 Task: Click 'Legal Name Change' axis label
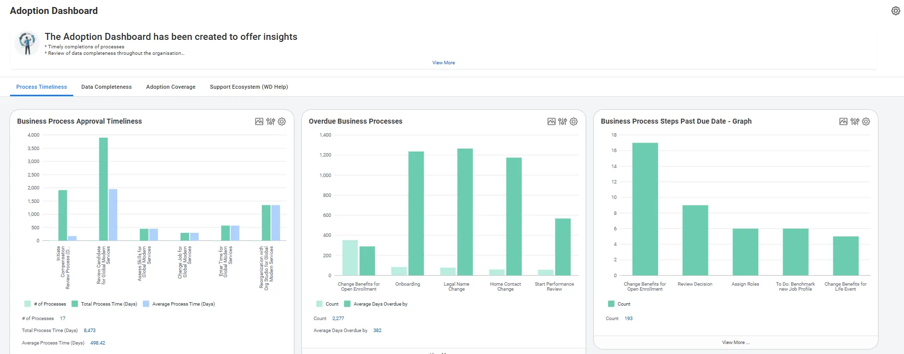coord(456,287)
